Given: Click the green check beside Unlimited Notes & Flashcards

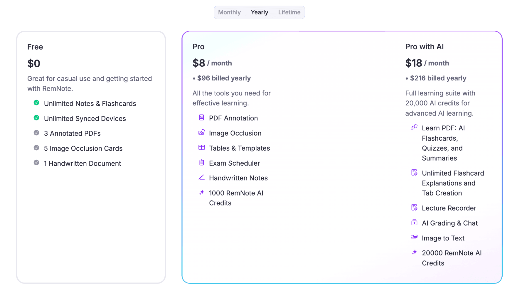Looking at the screenshot, I should [36, 103].
